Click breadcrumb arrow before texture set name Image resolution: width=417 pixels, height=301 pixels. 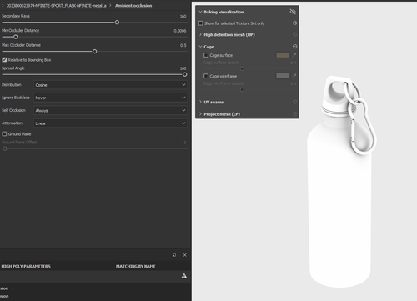3,5
